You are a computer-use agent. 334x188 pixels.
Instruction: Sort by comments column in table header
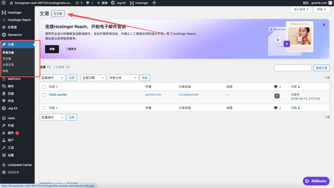(278, 87)
